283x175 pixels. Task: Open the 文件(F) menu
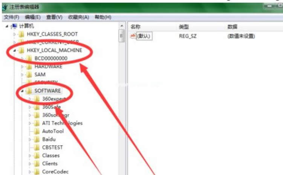click(x=12, y=17)
